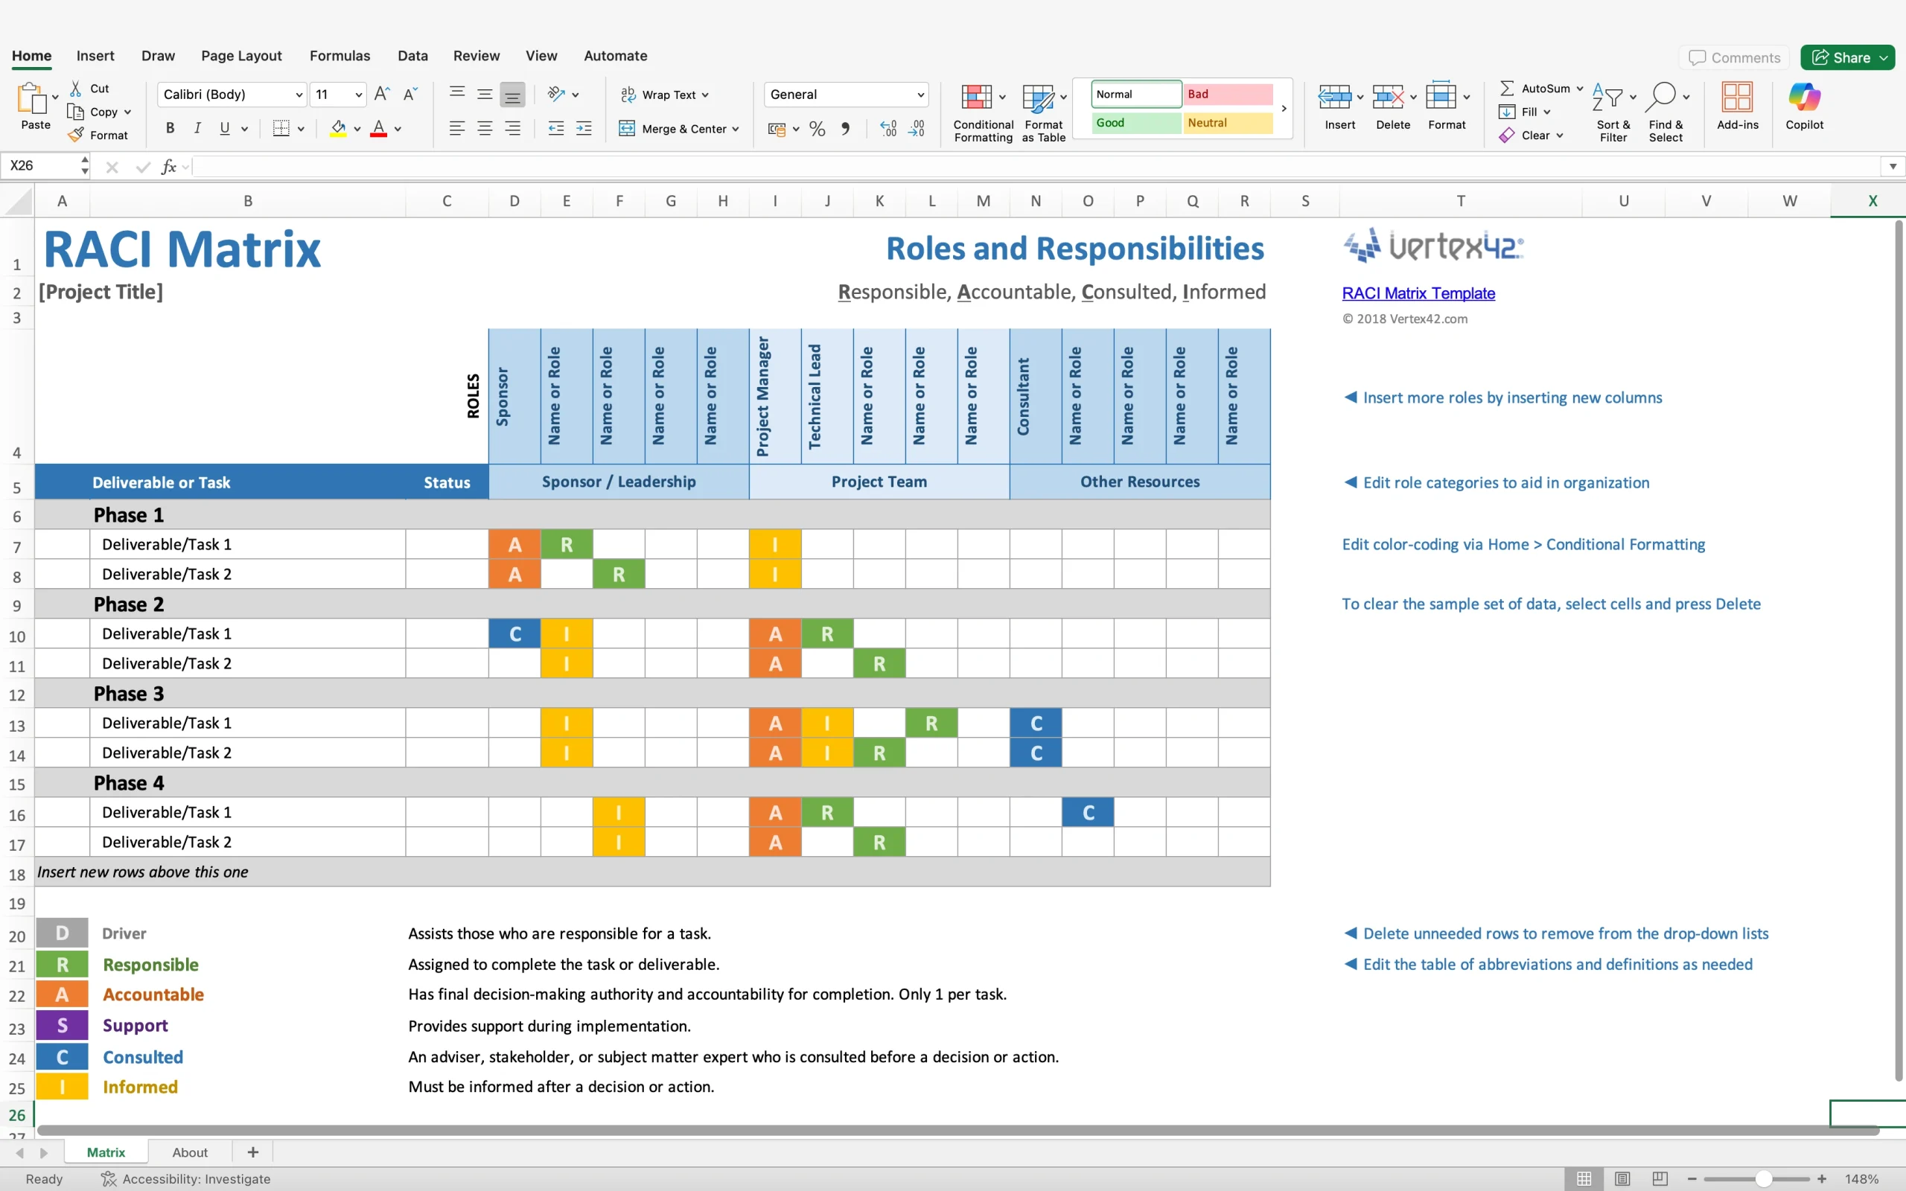
Task: Open Conditional Formatting
Action: click(x=983, y=112)
